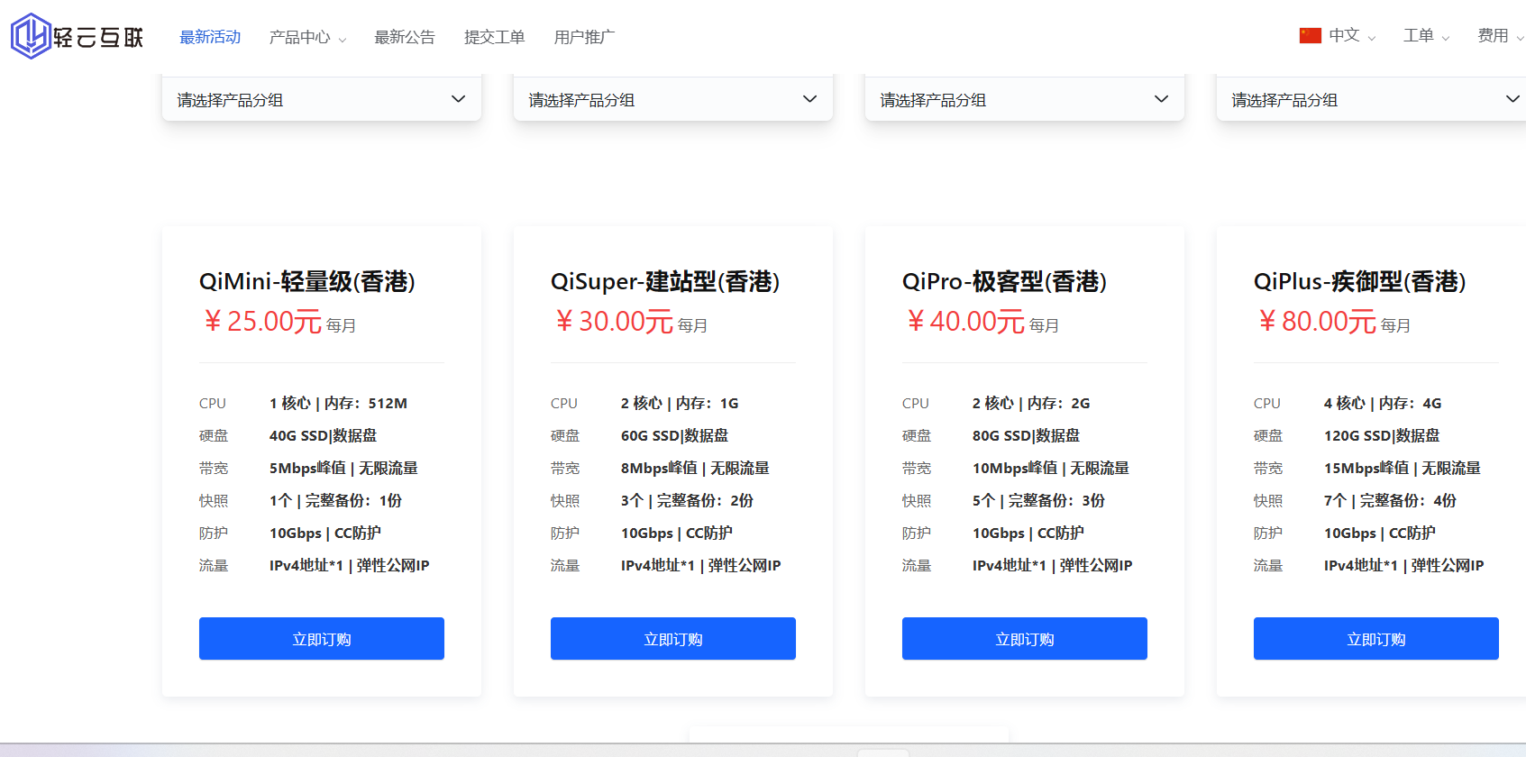
Task: Order the QiPlus-疾御型 plan with 立即订购
Action: click(x=1376, y=639)
